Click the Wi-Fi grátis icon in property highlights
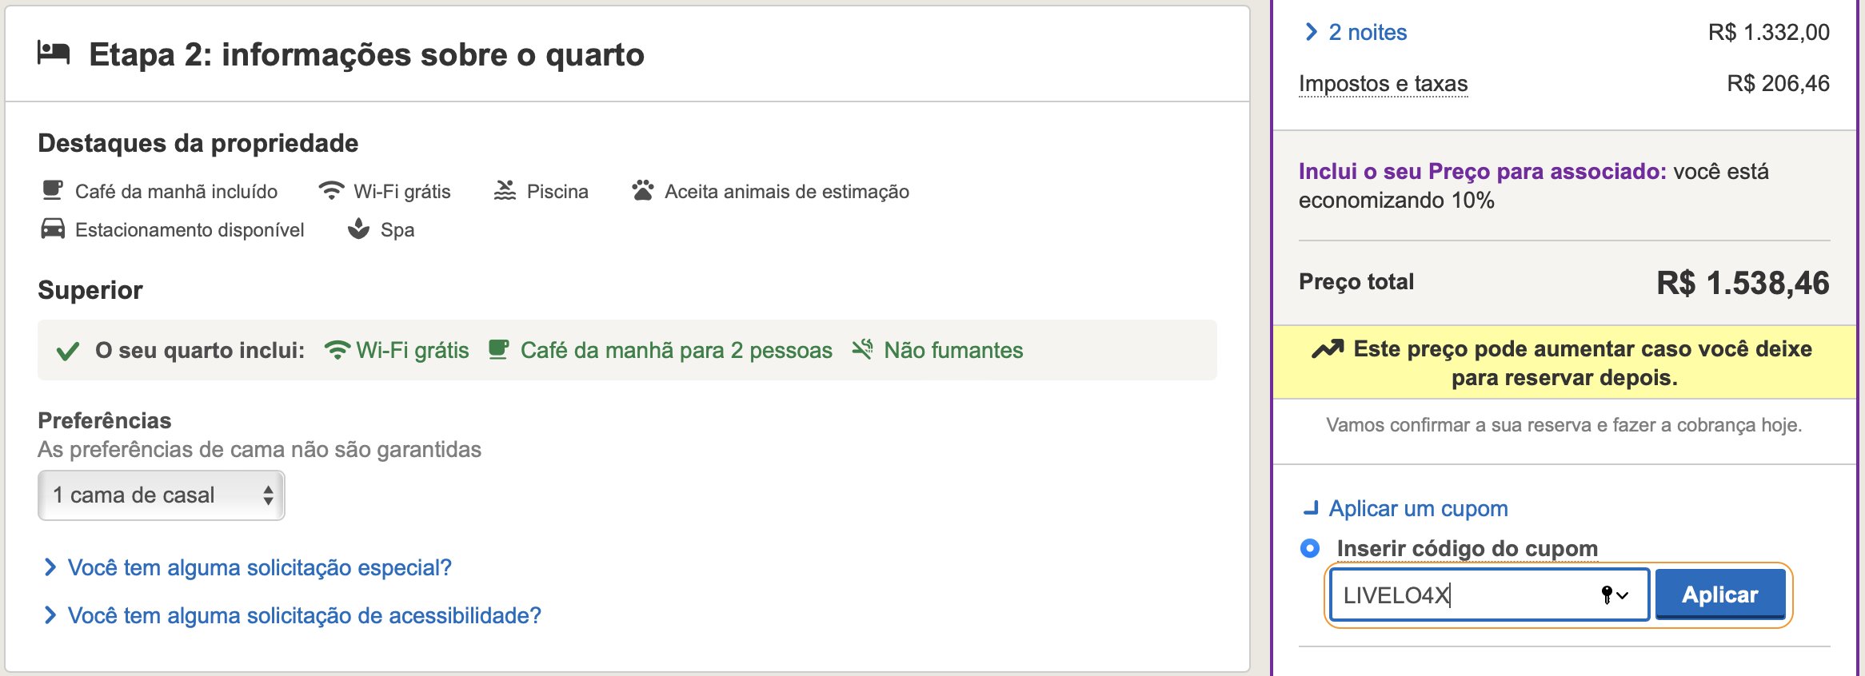This screenshot has width=1865, height=676. [x=331, y=191]
